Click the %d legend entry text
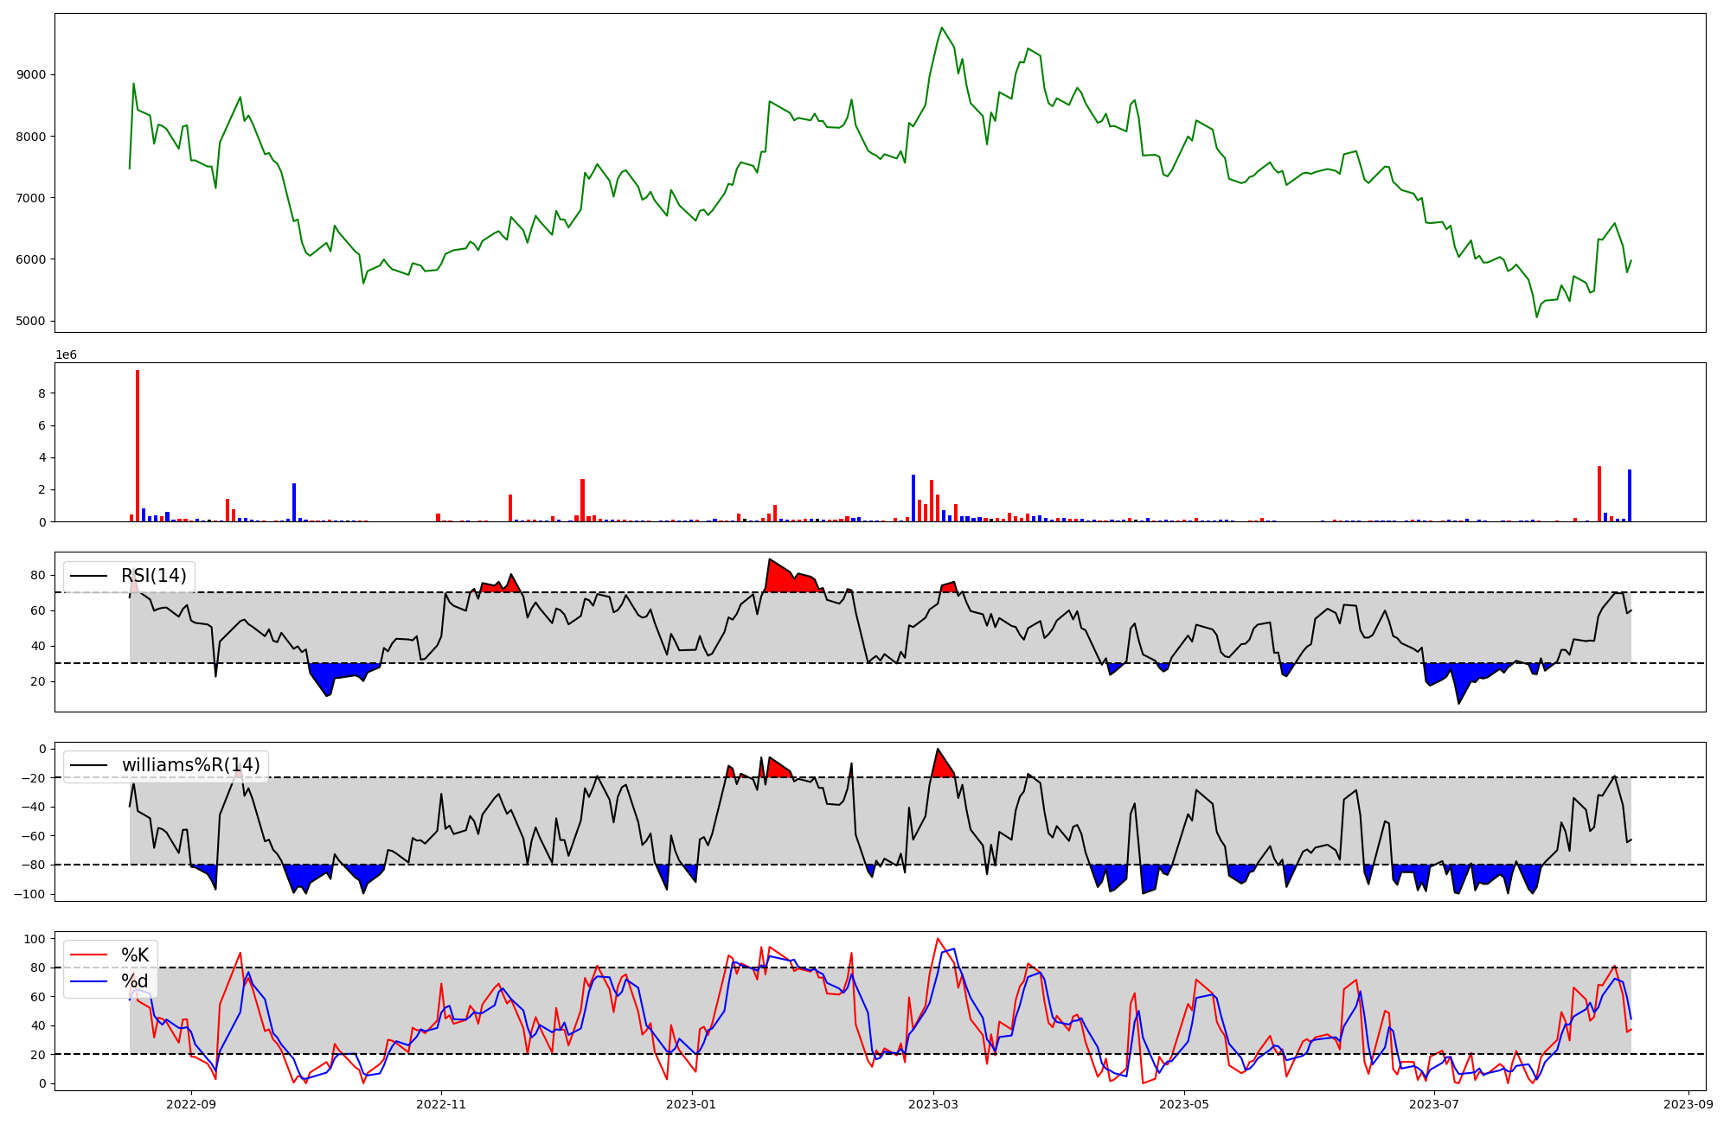 [x=135, y=981]
